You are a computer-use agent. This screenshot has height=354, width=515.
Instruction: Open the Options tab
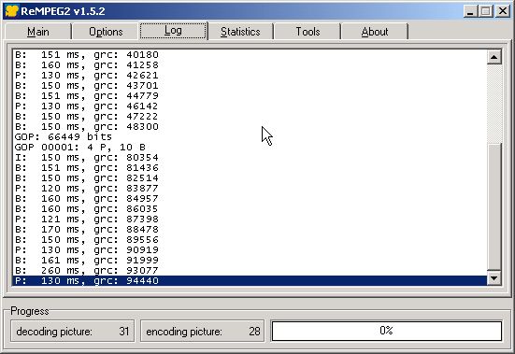click(106, 32)
